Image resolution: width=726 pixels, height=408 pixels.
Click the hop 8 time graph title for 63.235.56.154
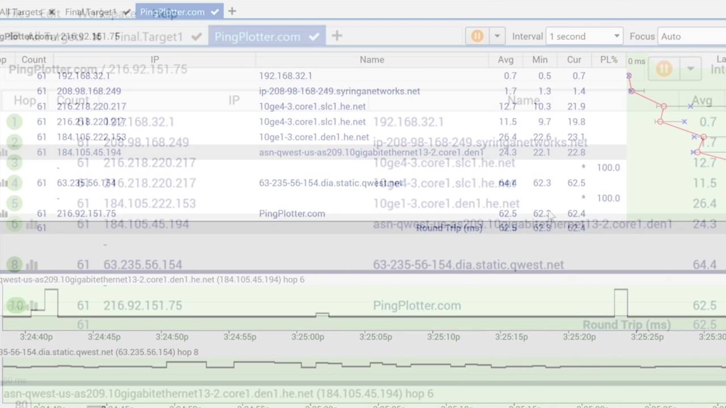tap(99, 352)
